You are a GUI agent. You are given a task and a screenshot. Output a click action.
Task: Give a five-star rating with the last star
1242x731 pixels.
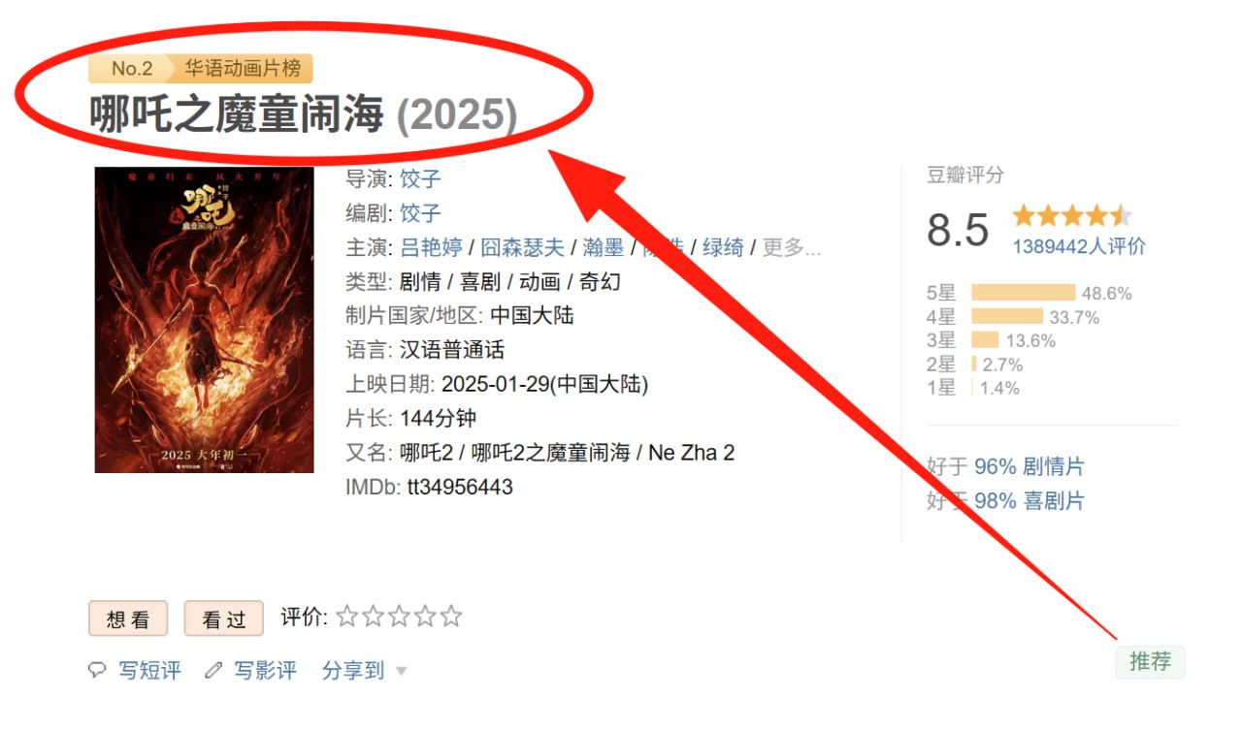click(450, 617)
